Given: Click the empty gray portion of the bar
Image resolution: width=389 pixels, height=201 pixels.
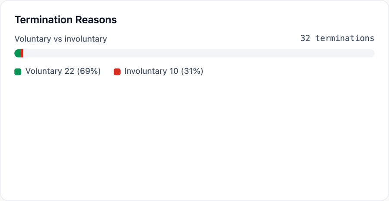Looking at the screenshot, I should click(198, 53).
